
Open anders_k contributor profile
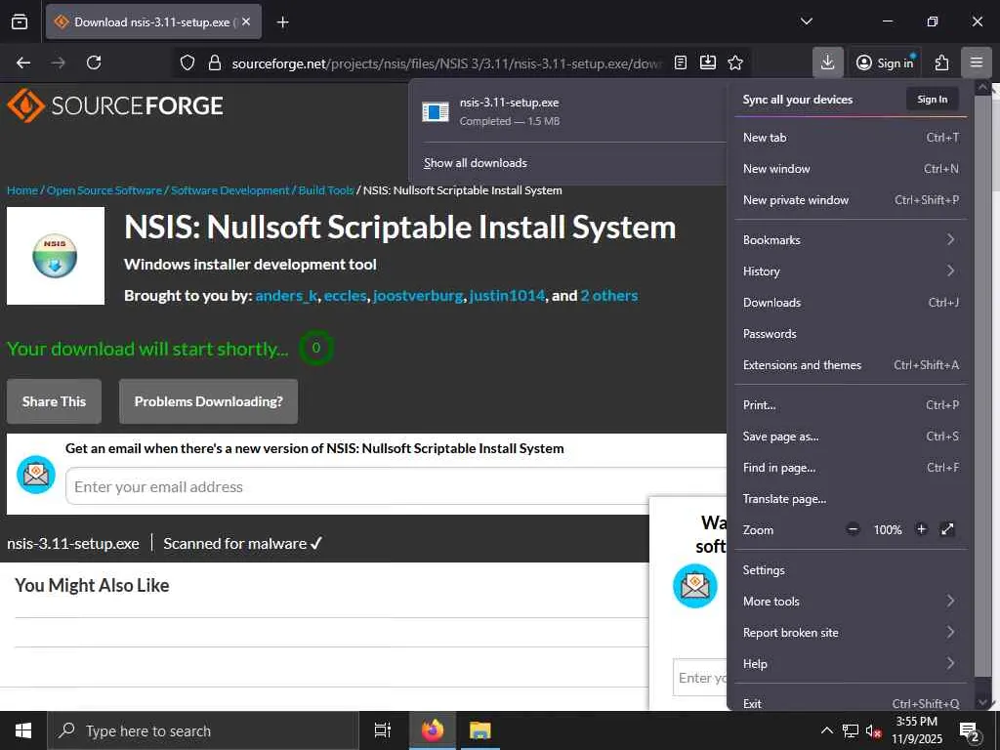286,296
